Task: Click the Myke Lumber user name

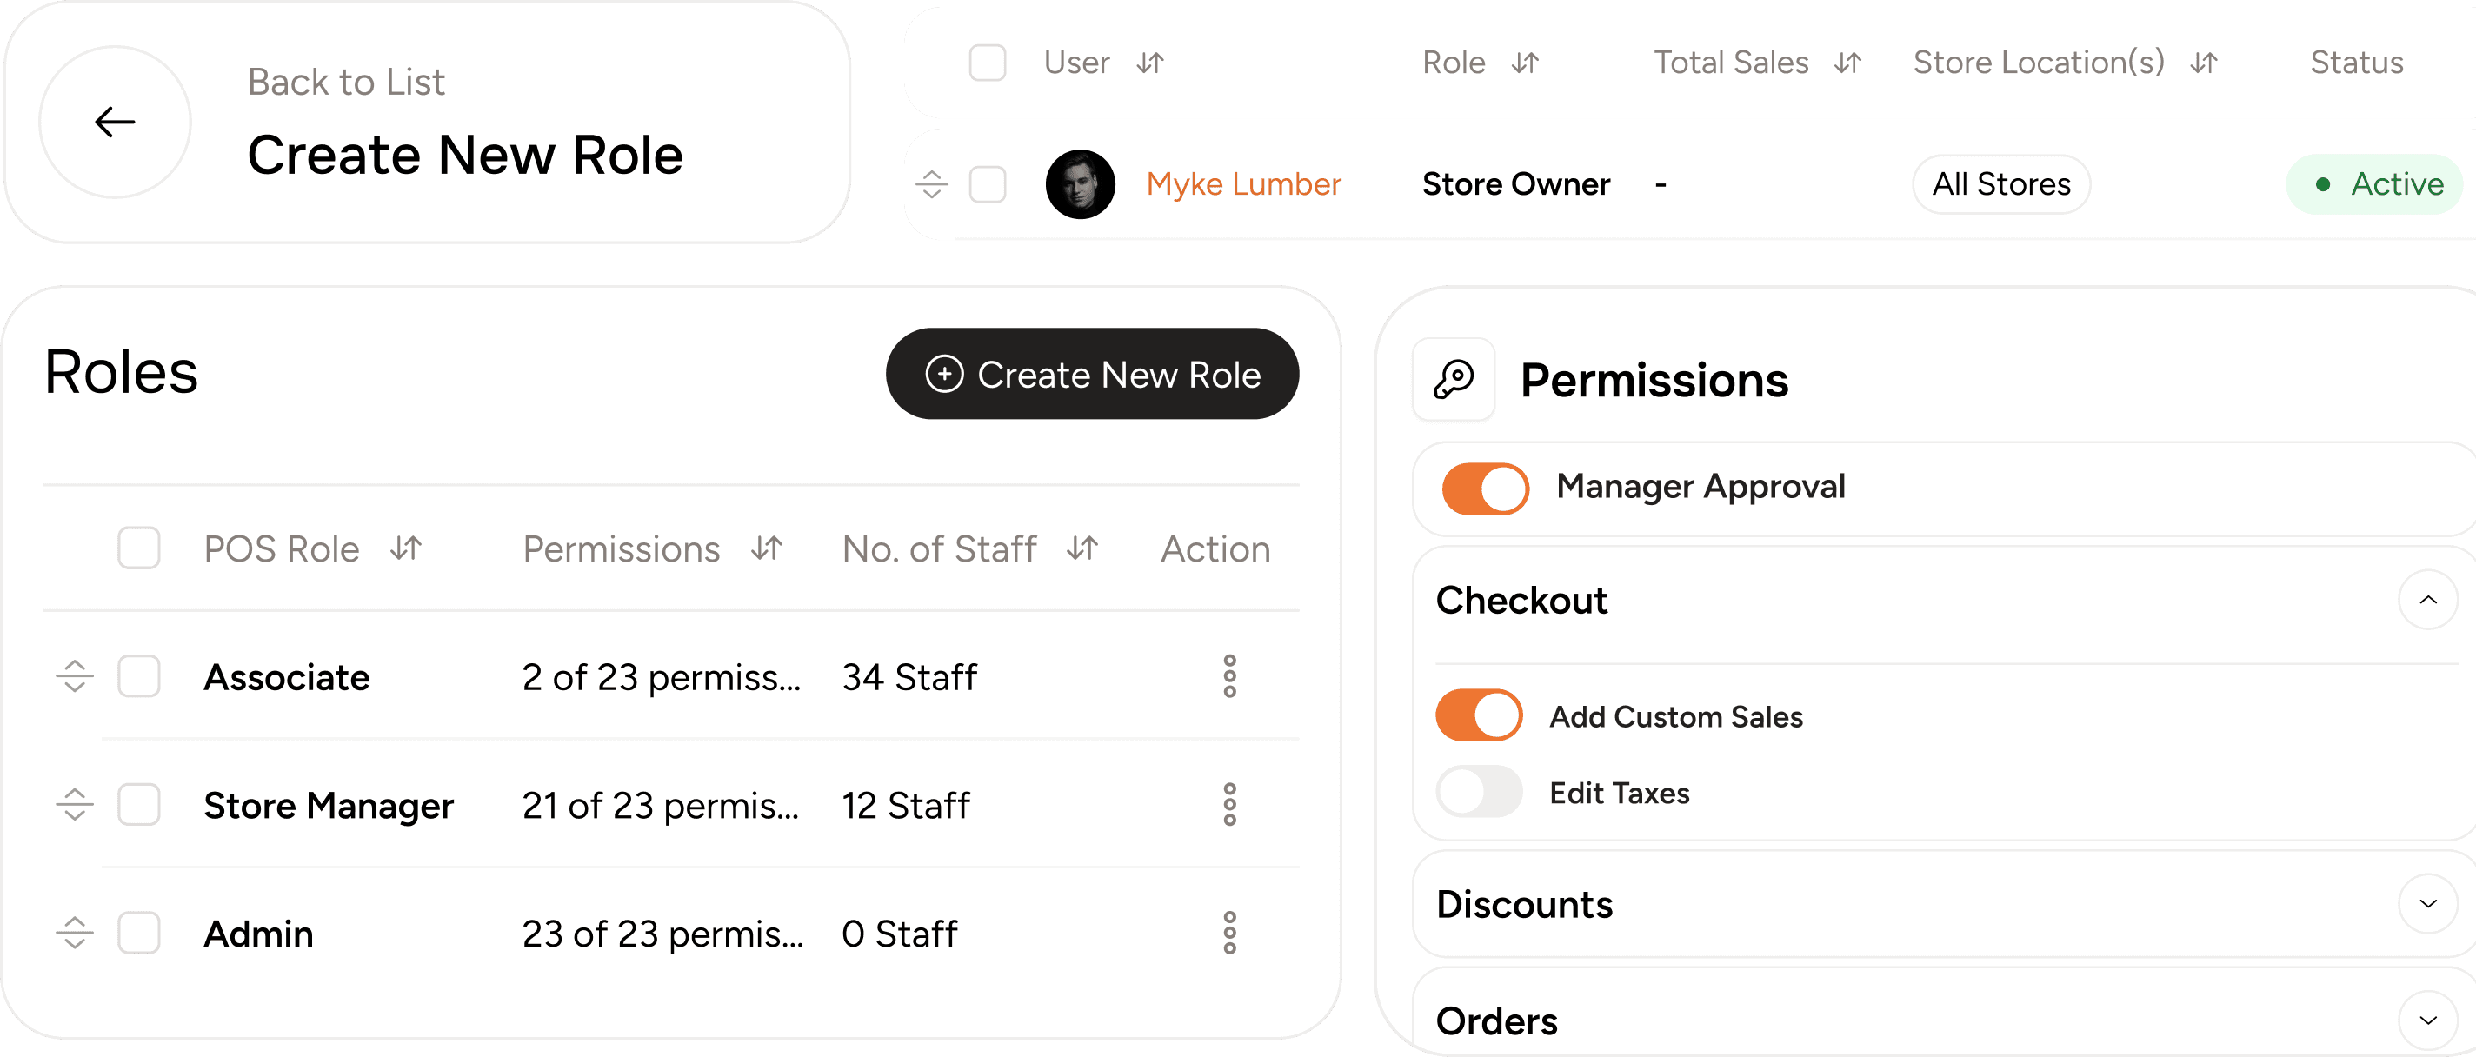Action: click(x=1243, y=183)
